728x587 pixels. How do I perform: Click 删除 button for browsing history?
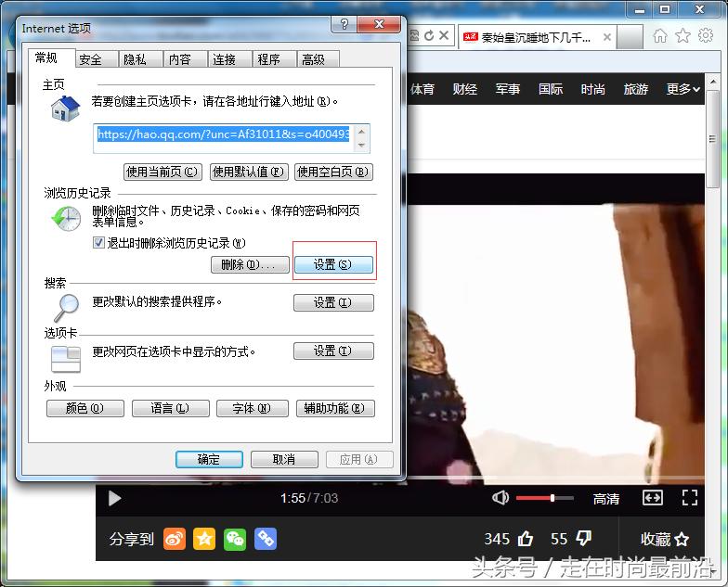(251, 265)
